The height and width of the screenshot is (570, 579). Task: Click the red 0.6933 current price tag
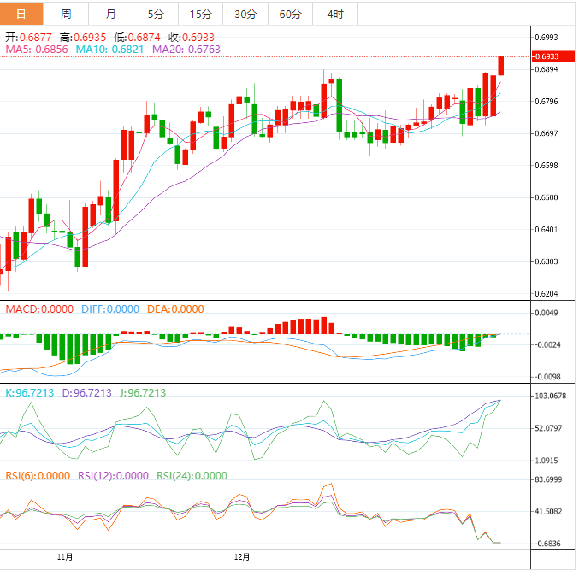(547, 56)
